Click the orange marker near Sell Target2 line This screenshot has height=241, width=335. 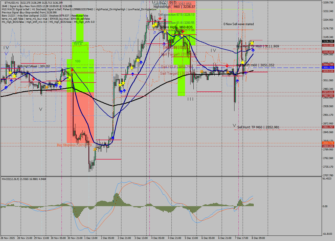coord(201,71)
